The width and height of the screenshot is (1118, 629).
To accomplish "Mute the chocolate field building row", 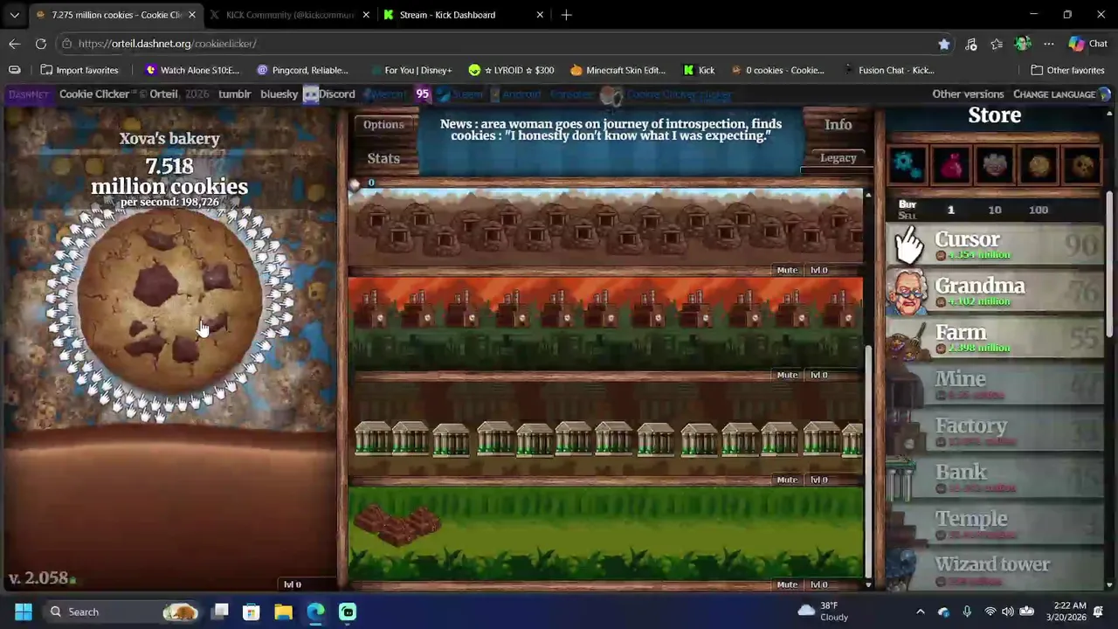I will tap(787, 584).
